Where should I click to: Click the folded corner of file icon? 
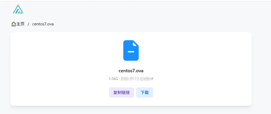point(136,44)
